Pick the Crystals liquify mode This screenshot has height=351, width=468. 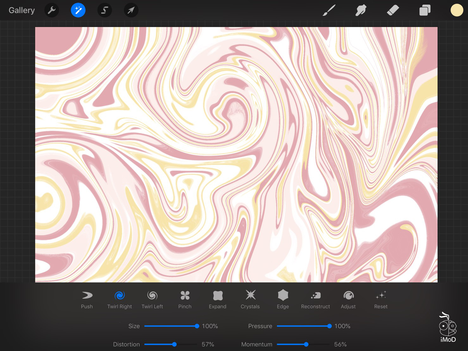tap(250, 299)
